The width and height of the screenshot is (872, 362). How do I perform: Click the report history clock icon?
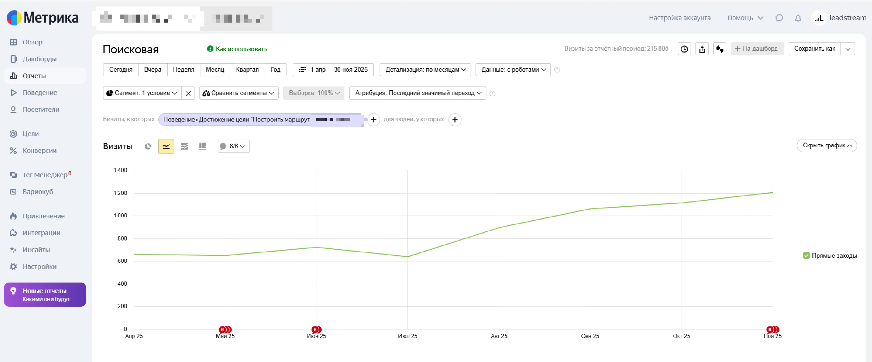[x=684, y=49]
